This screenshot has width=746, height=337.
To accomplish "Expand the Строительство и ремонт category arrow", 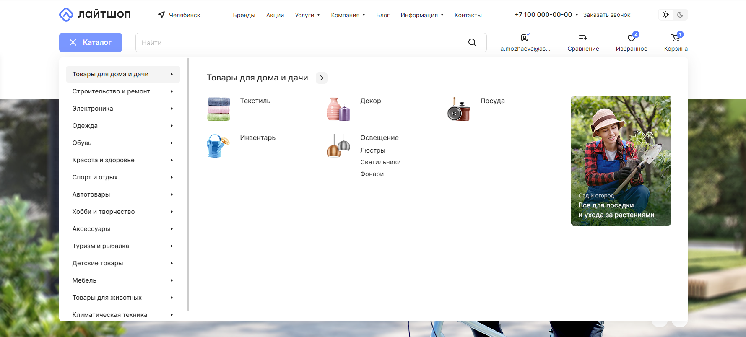I will pos(172,91).
